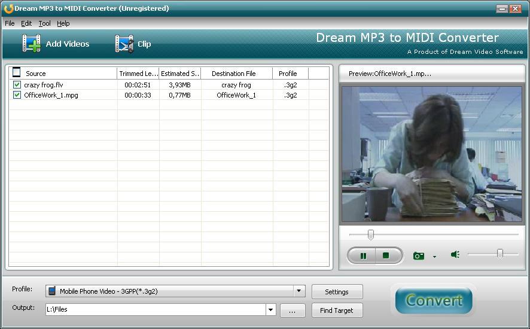
Task: Click the application logo icon in title bar
Action: point(8,8)
